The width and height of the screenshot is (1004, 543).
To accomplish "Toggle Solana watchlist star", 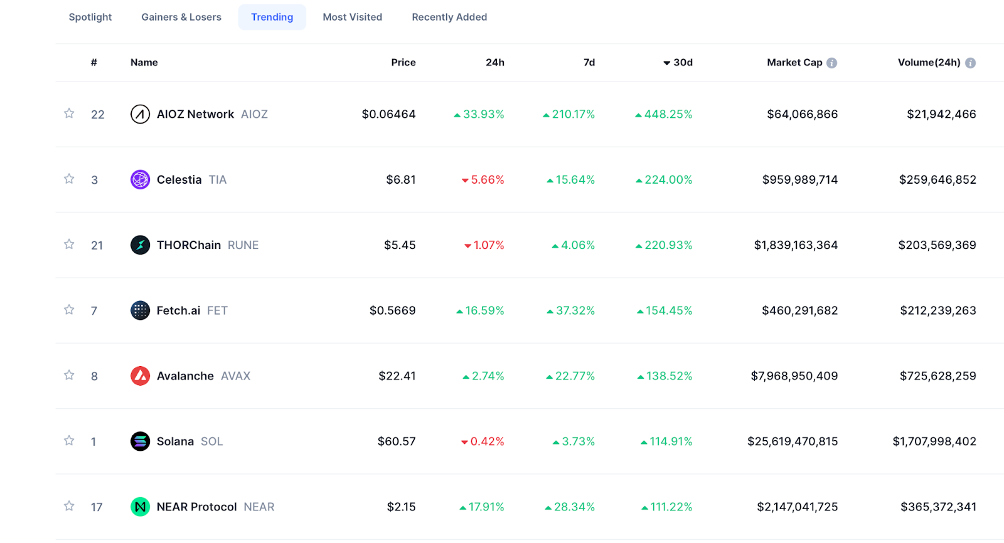I will (69, 440).
